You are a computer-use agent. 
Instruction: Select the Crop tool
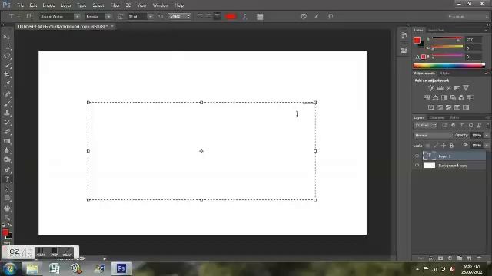pos(7,75)
